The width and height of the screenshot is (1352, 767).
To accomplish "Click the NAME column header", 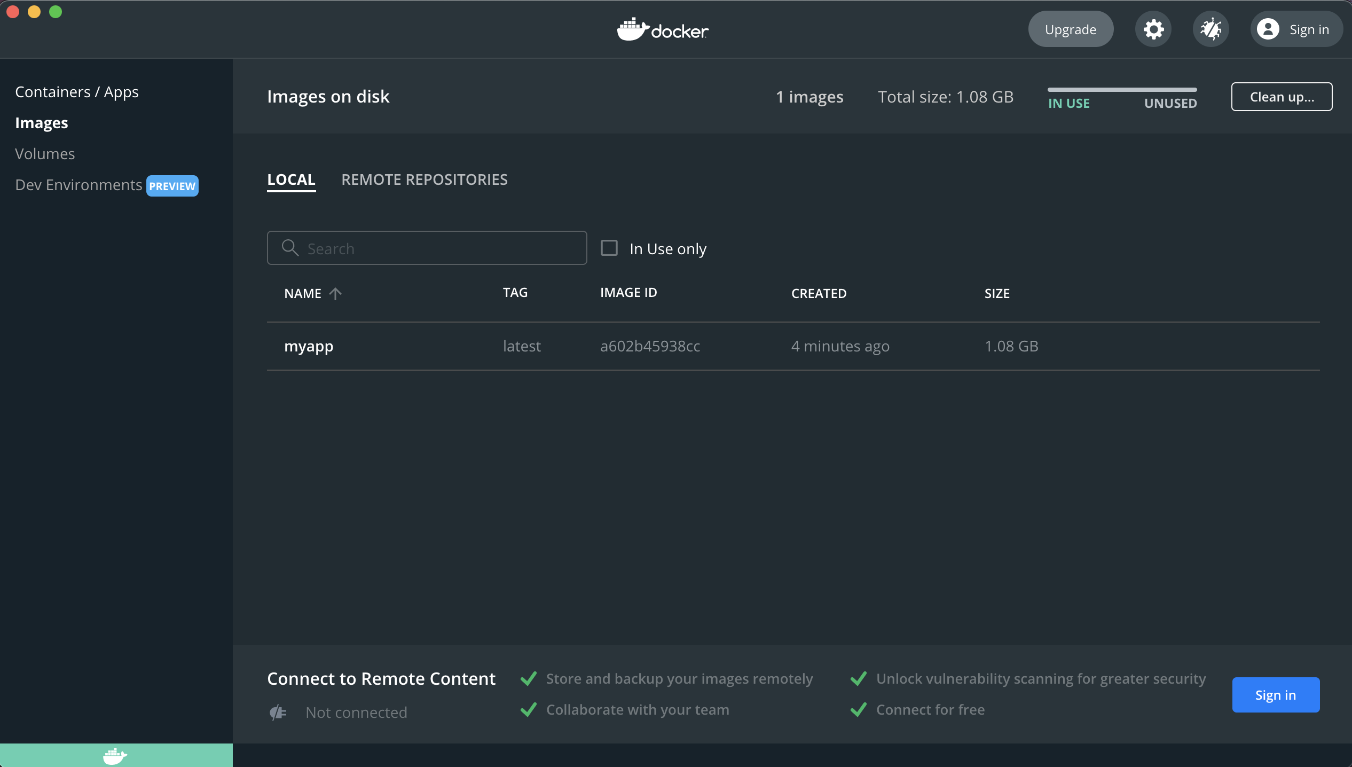I will pyautogui.click(x=303, y=294).
